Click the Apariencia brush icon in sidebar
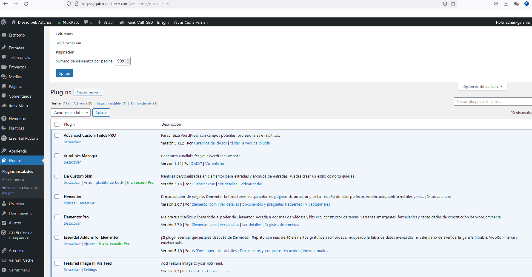The height and width of the screenshot is (277, 532). pos(4,151)
